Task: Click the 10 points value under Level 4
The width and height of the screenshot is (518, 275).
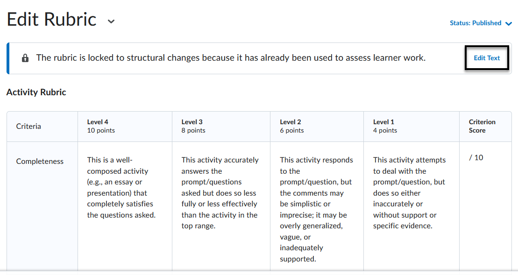Action: coord(101,131)
